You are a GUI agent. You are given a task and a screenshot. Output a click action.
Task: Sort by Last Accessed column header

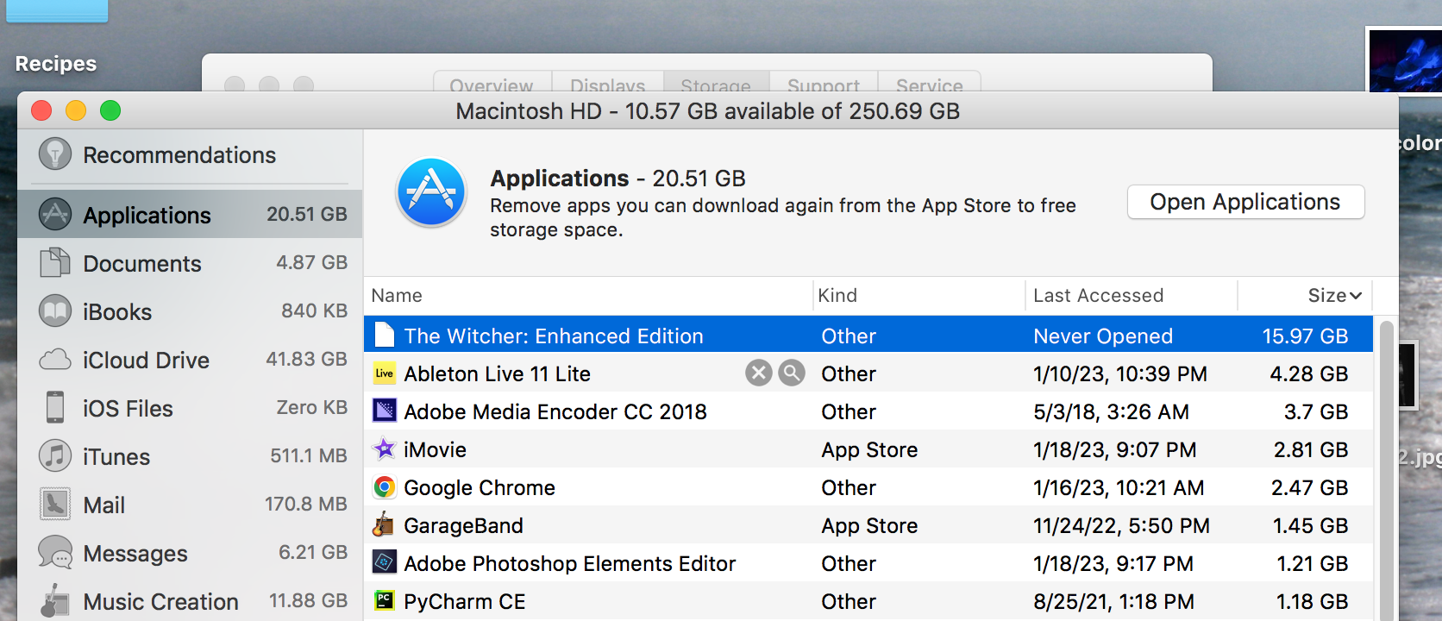(x=1098, y=296)
